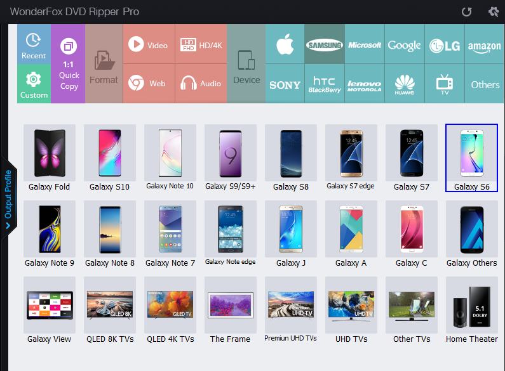Pick the Galaxy S7 edge profile

click(351, 158)
